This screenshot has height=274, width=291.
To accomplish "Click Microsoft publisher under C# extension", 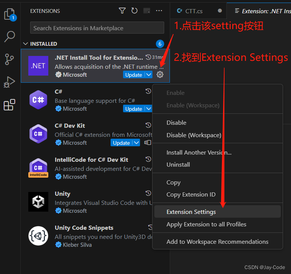I will click(x=75, y=109).
